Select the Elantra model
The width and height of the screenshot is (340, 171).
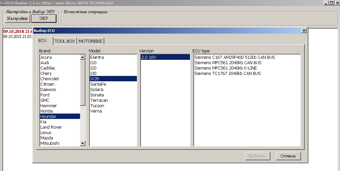point(113,57)
